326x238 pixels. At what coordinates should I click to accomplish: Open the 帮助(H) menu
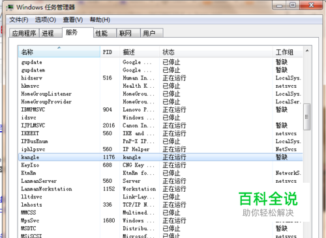[100, 20]
